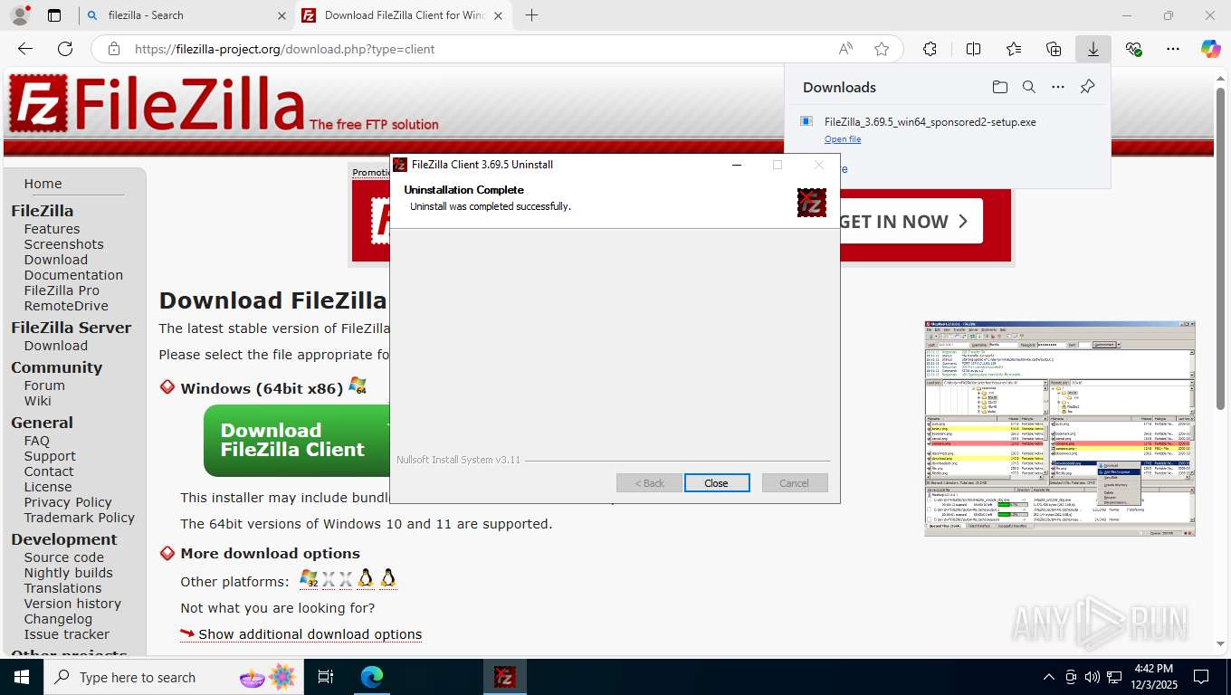Screen dimensions: 1231x695
Task: Open Features in the FileZilla sidebar
Action: pos(52,229)
